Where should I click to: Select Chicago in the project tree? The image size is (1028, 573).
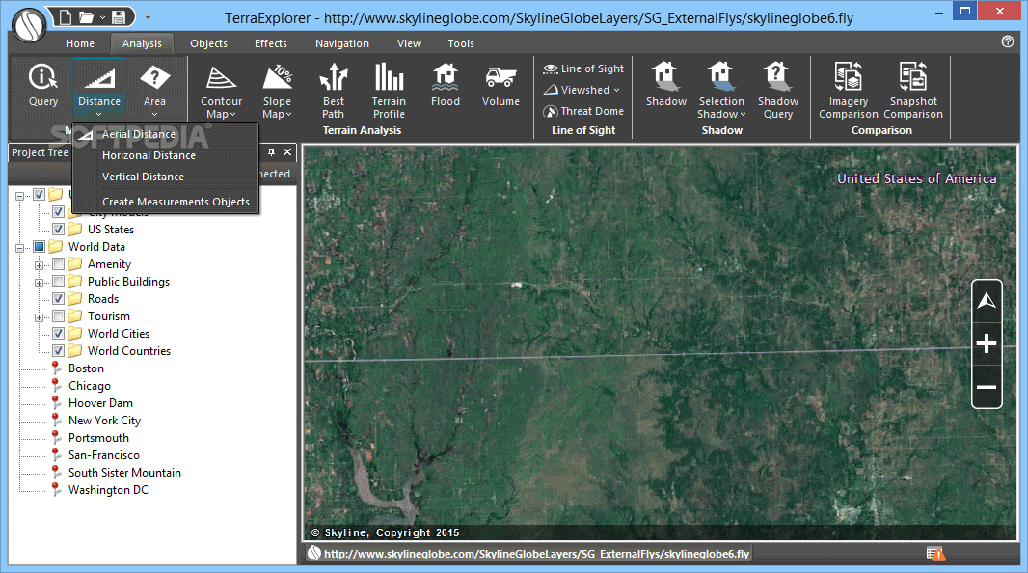click(x=89, y=386)
